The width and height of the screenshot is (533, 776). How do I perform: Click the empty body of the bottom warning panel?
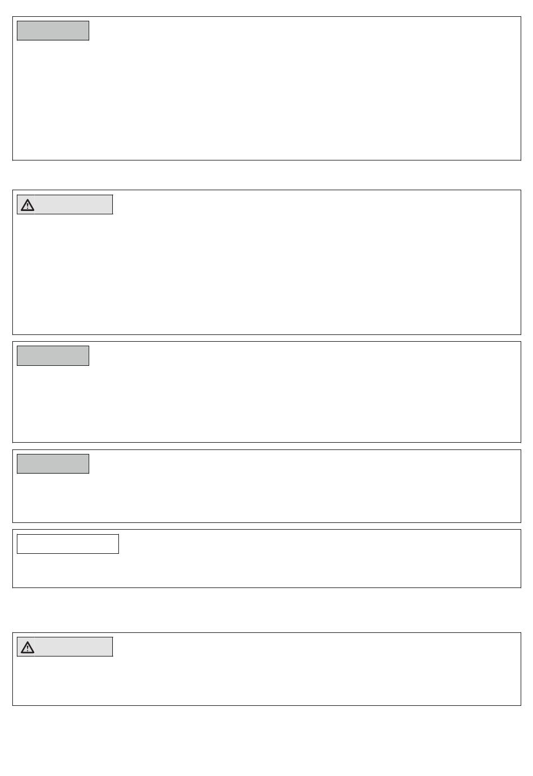click(x=266, y=681)
